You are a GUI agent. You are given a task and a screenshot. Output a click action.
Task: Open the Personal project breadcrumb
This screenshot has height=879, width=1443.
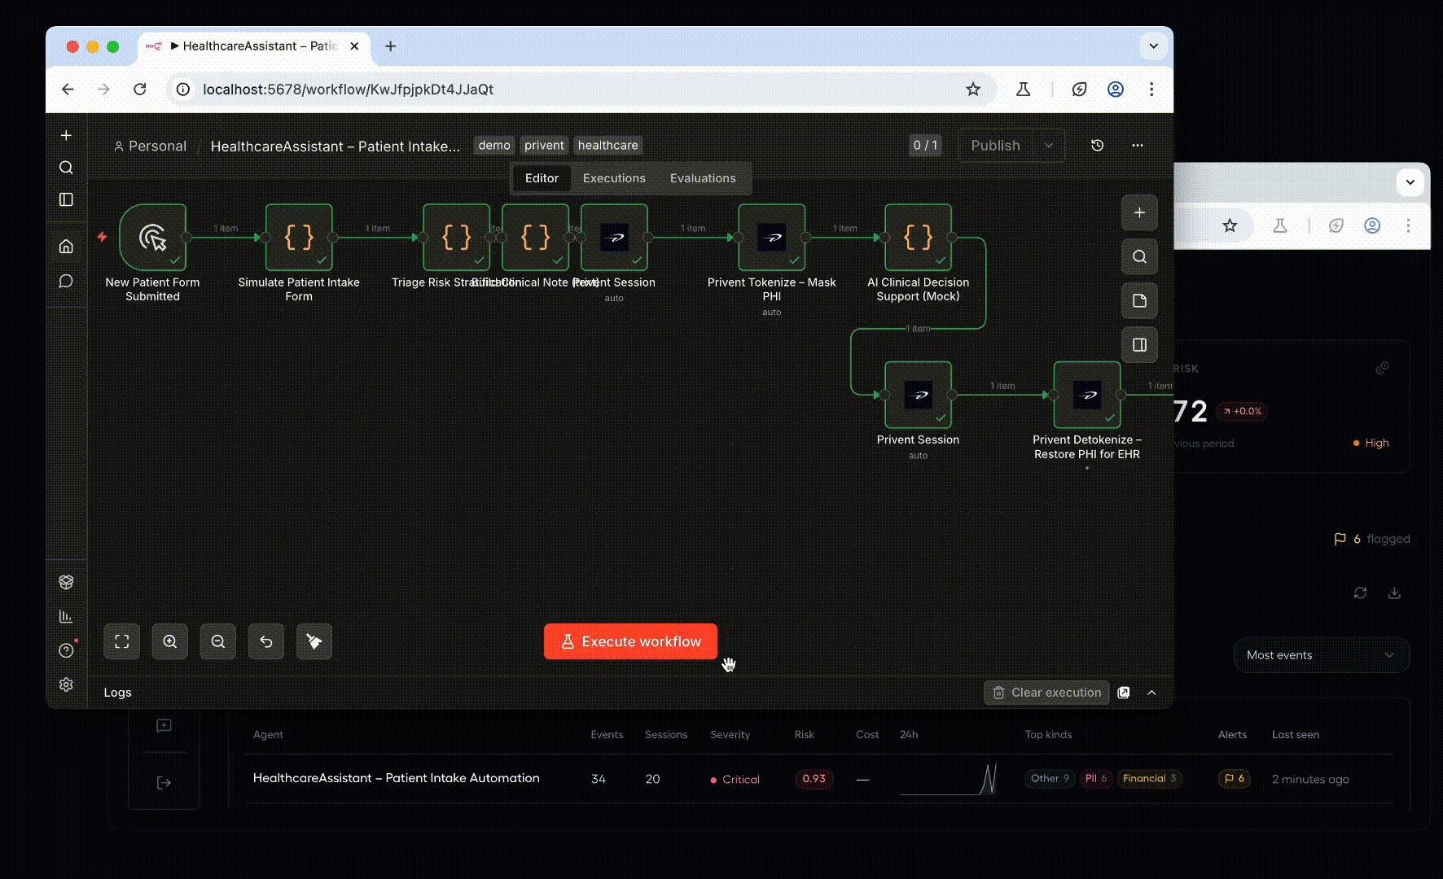[150, 146]
